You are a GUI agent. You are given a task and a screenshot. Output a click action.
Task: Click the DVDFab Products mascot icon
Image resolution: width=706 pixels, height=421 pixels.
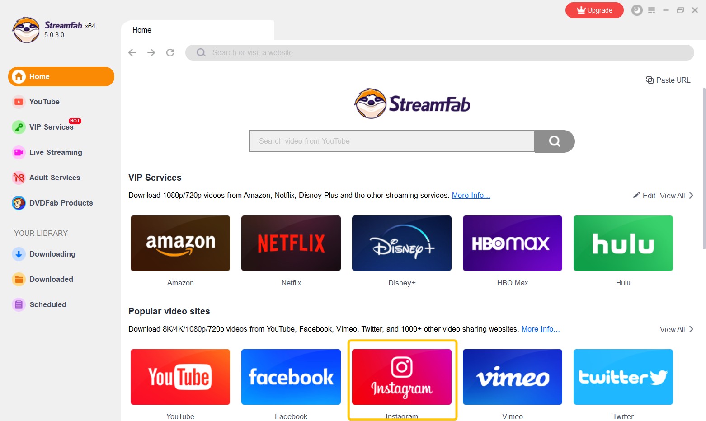(x=19, y=203)
